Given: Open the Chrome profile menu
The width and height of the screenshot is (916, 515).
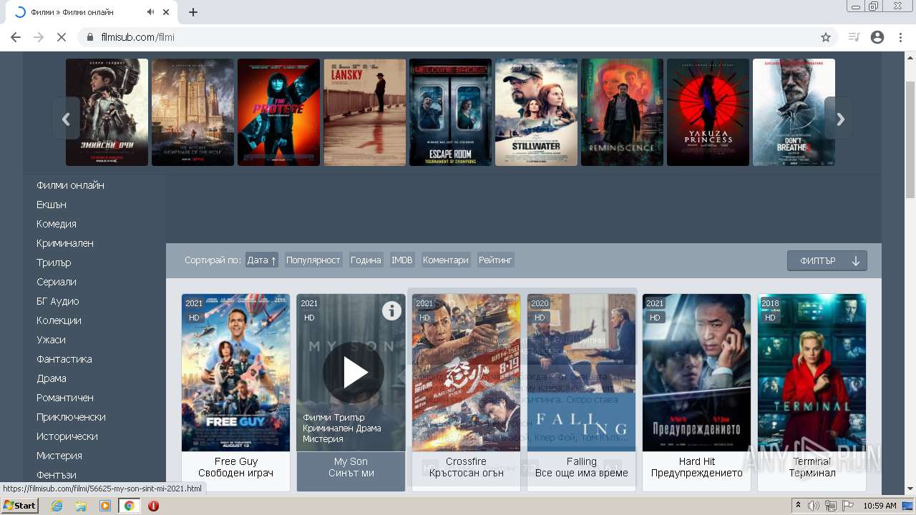Looking at the screenshot, I should (877, 37).
